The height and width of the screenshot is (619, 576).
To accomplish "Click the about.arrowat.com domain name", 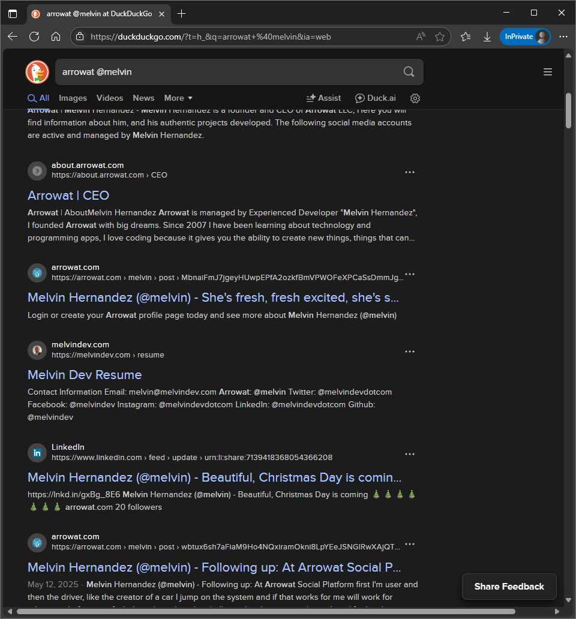I will [88, 166].
